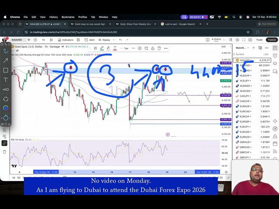Add alert on drawing in floating toolbar
Image resolution: width=279 pixels, height=209 pixels.
[x=146, y=48]
